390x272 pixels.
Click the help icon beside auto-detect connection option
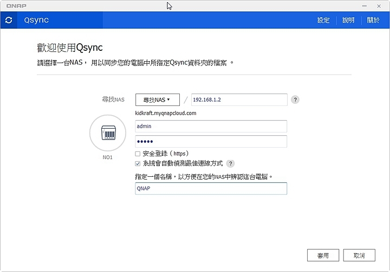pos(230,163)
